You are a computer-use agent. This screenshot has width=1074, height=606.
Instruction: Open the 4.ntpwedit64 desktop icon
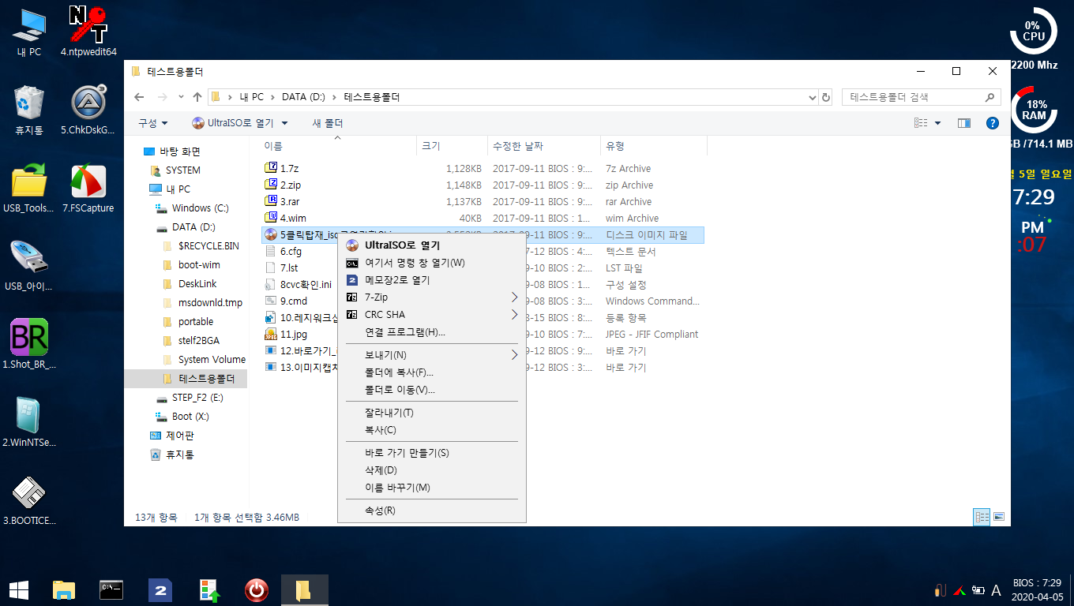tap(88, 33)
